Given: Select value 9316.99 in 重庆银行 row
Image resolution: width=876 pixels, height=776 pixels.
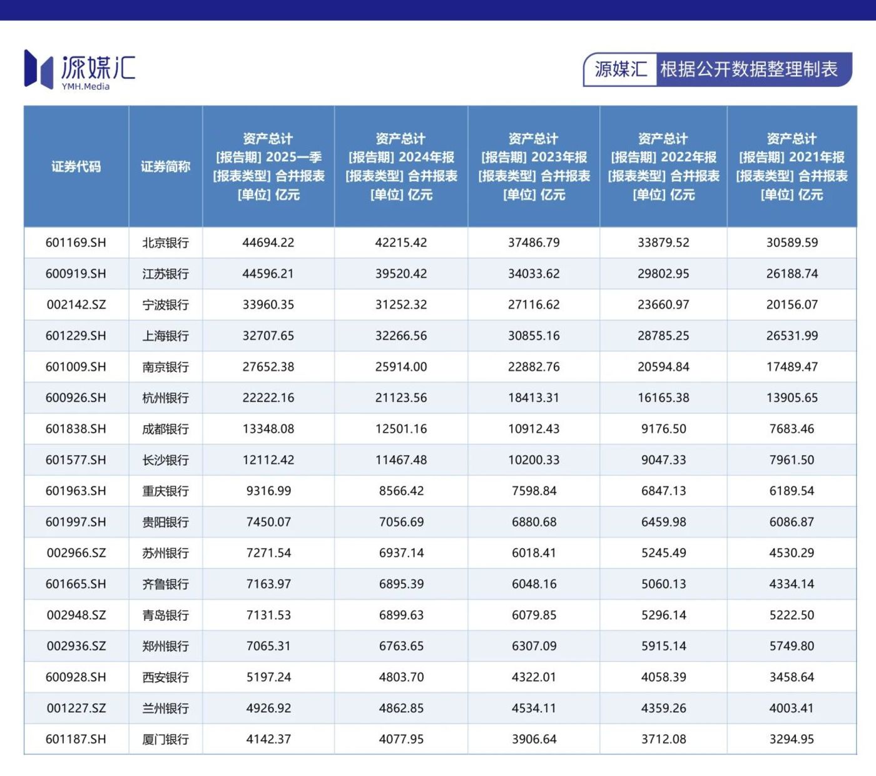Looking at the screenshot, I should 268,491.
